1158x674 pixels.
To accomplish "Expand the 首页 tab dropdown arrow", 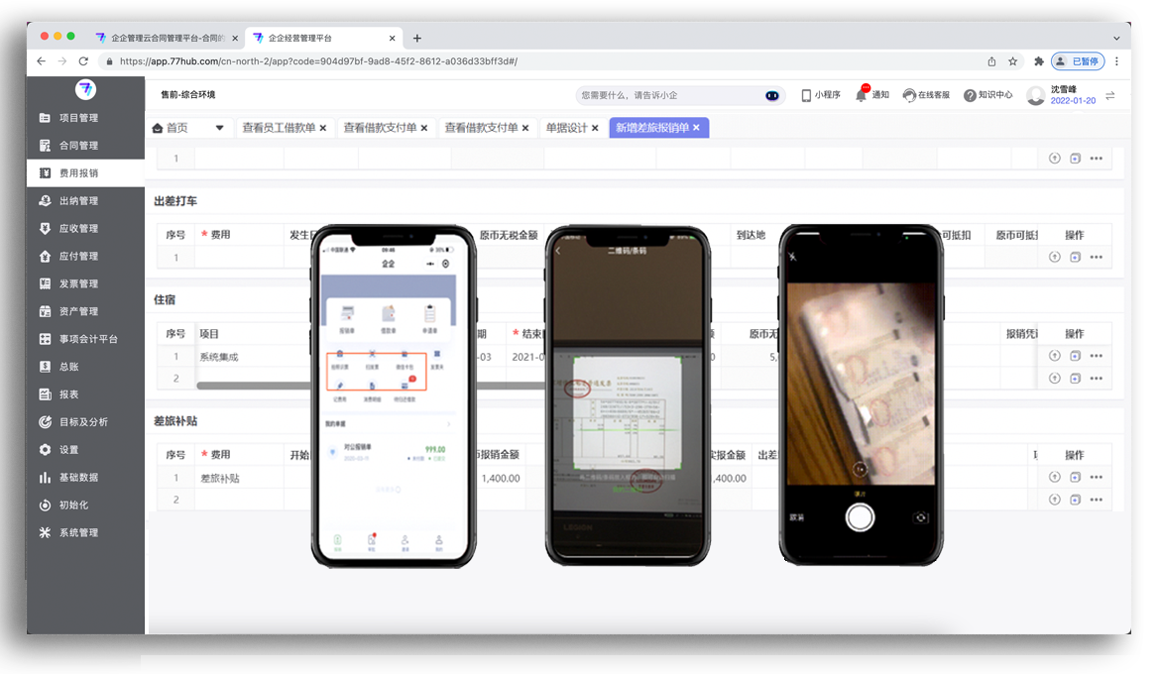I will [x=218, y=128].
